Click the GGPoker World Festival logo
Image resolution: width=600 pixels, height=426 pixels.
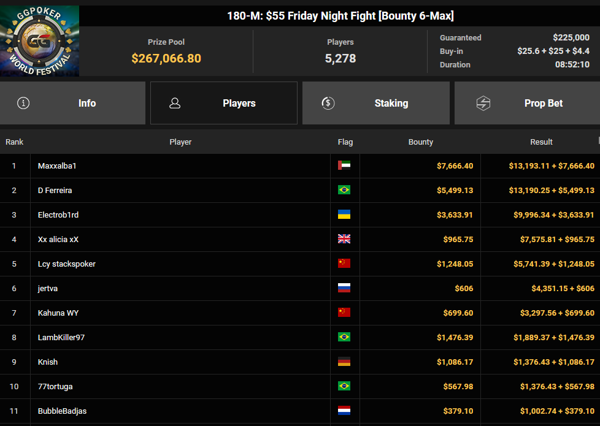(39, 41)
